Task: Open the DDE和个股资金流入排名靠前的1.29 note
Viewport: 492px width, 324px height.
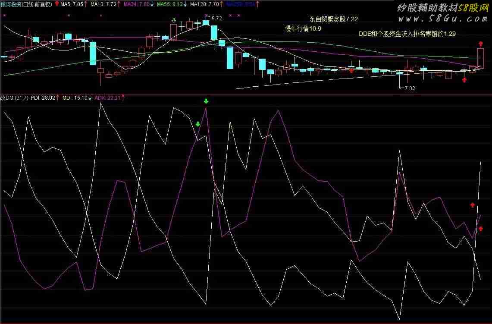Action: pos(407,34)
